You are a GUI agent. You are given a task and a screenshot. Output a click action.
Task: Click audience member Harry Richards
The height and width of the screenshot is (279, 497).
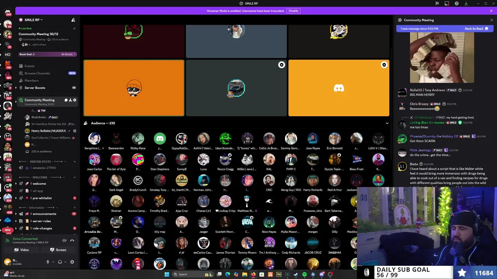pos(313,183)
